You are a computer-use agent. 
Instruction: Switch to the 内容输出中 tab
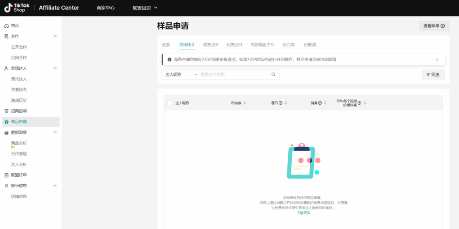[x=262, y=45]
